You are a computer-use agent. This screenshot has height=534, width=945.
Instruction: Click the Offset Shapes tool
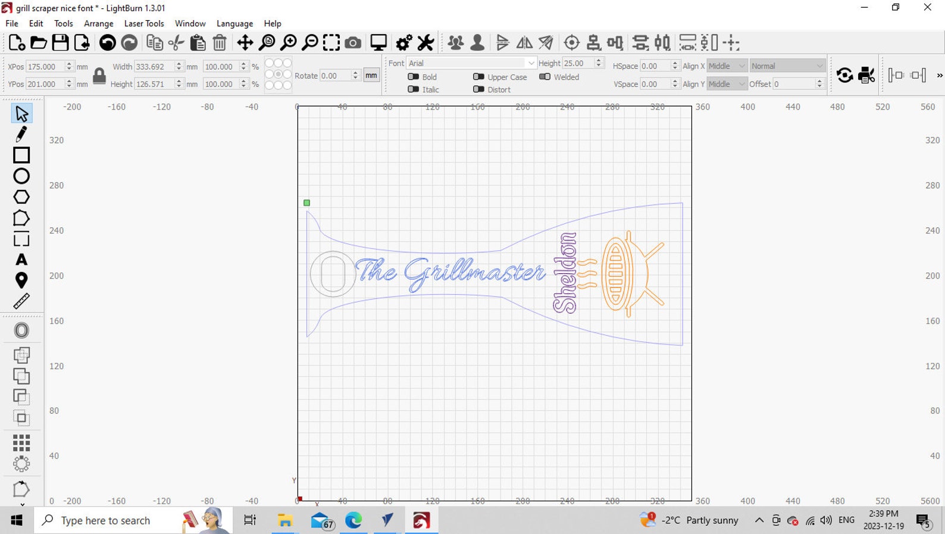pyautogui.click(x=21, y=330)
